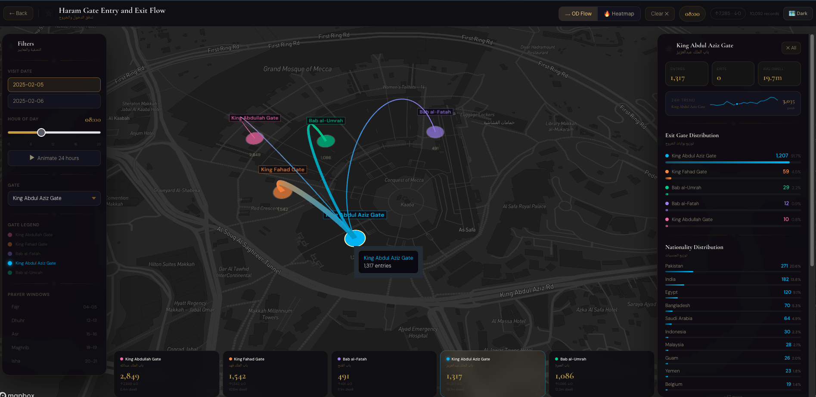The width and height of the screenshot is (816, 397).
Task: Go back using the Back button
Action: pos(18,13)
